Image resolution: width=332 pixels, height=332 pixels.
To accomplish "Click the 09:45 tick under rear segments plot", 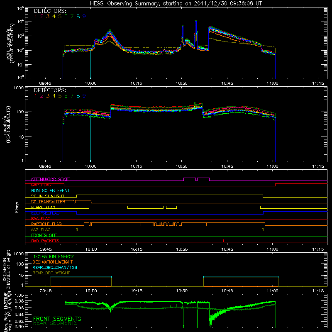I will [45, 166].
